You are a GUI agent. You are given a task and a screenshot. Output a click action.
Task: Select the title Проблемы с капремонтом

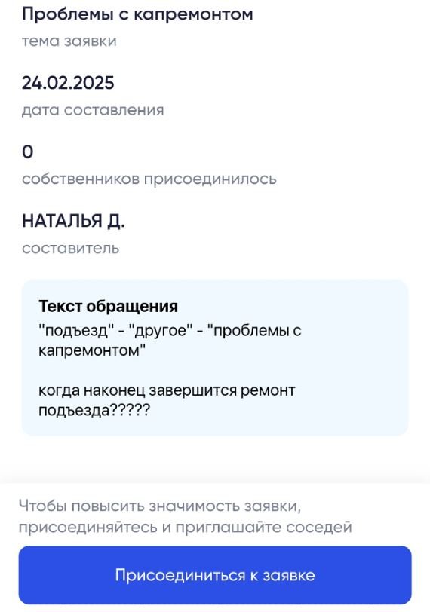tap(137, 14)
